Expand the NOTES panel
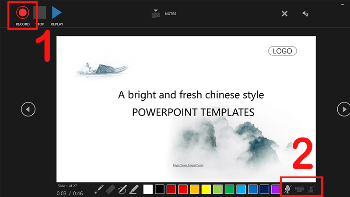 [x=164, y=14]
